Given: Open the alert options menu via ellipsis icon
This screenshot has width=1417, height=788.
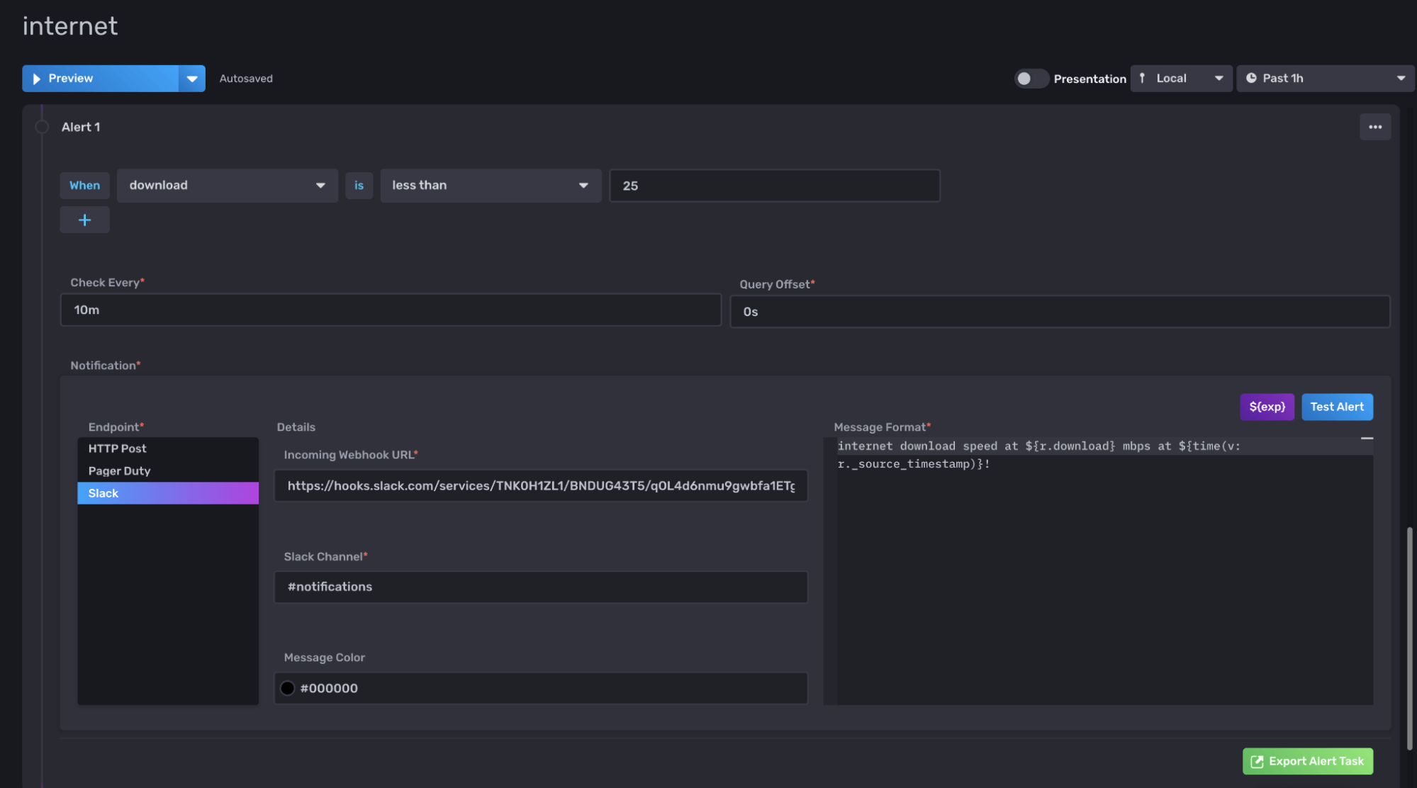Looking at the screenshot, I should [1375, 126].
